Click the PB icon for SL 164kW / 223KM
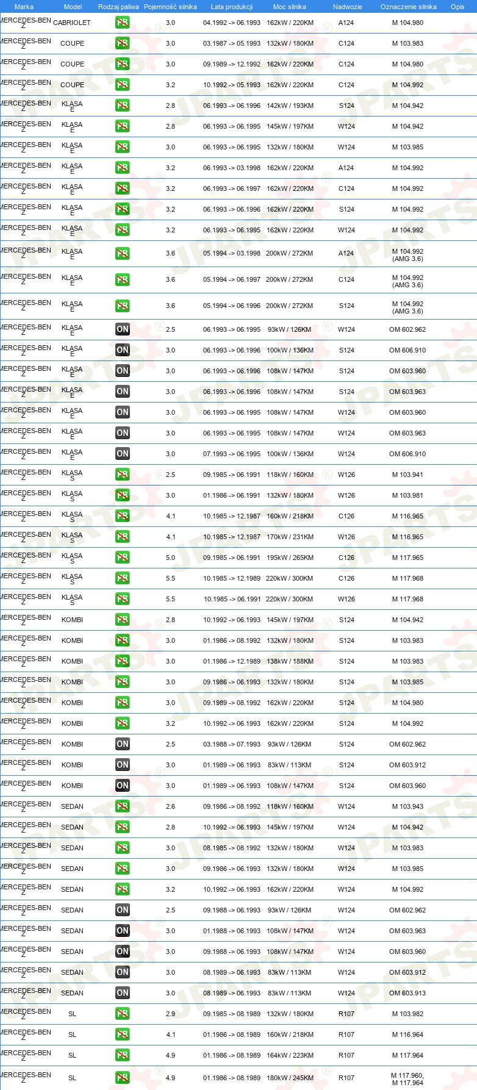This screenshot has width=477, height=1090. pyautogui.click(x=123, y=1055)
